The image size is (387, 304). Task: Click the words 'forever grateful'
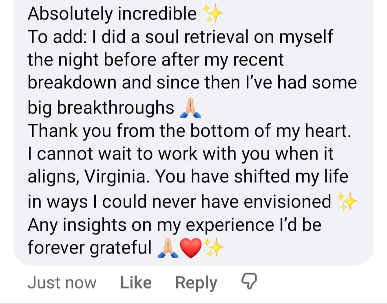click(x=89, y=247)
